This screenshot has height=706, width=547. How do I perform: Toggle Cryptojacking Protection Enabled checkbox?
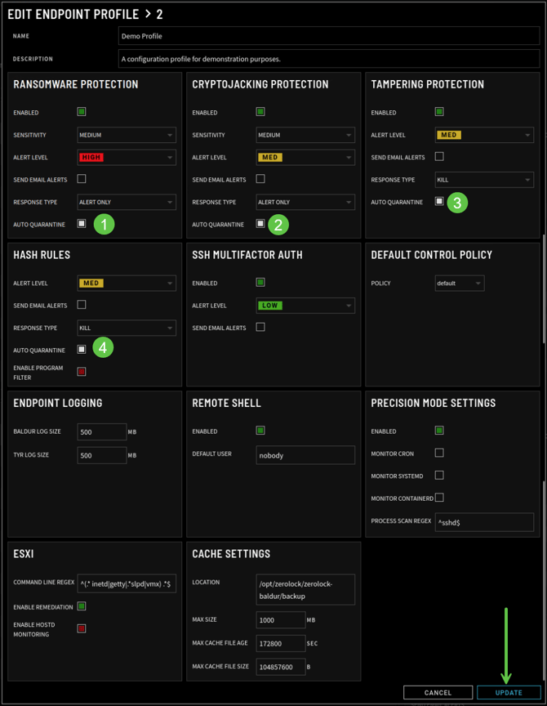pos(260,112)
